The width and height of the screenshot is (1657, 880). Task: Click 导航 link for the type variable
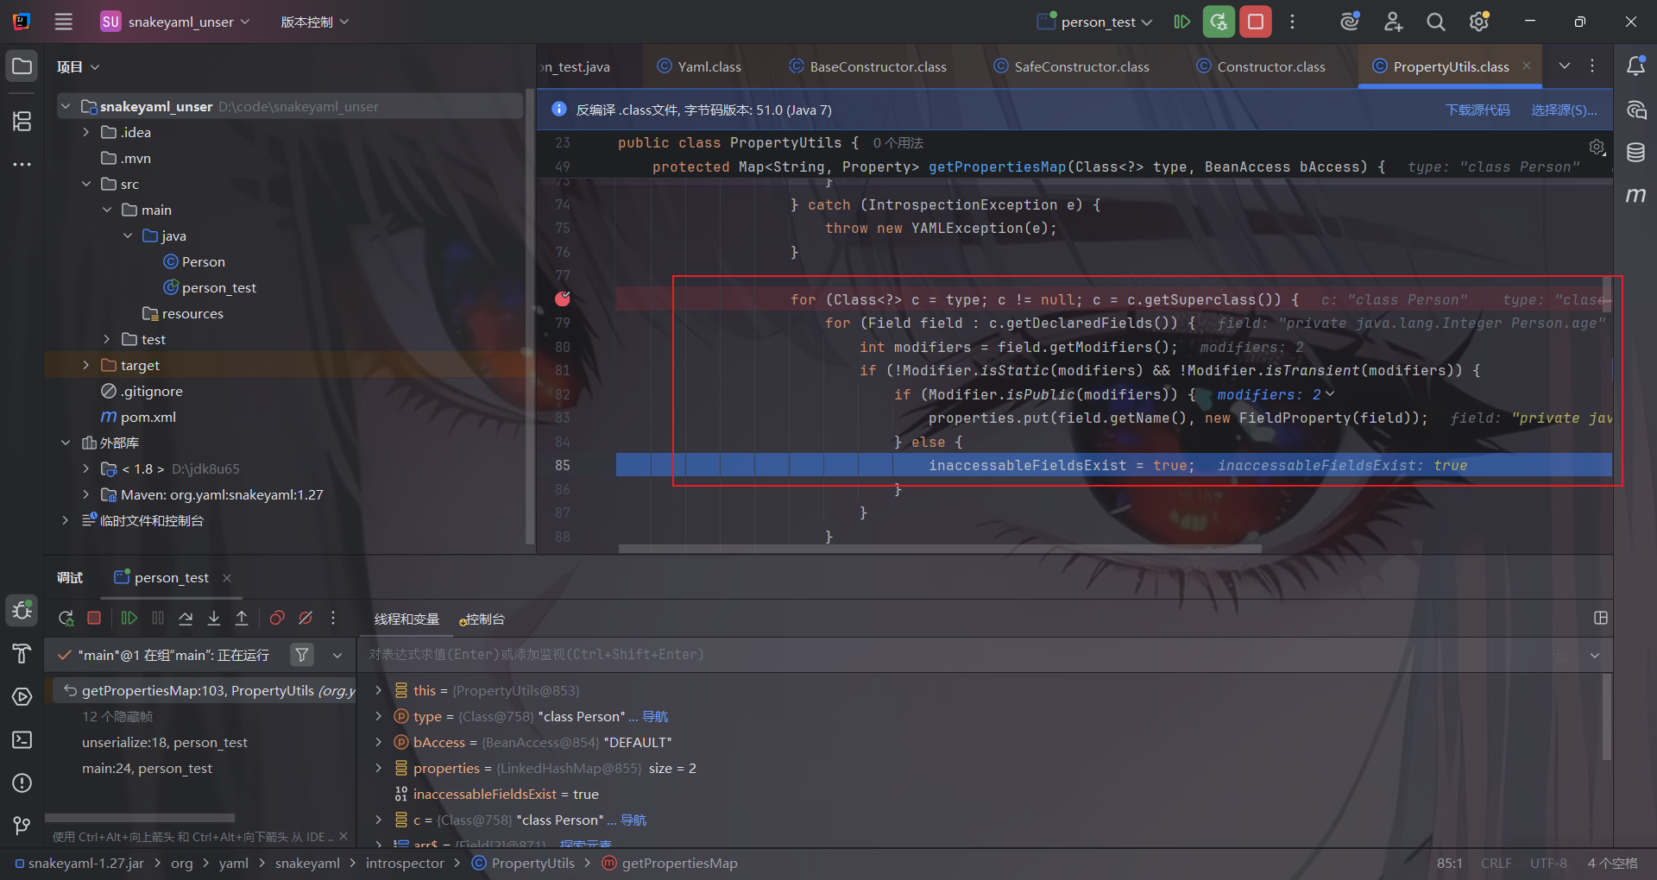pos(655,716)
